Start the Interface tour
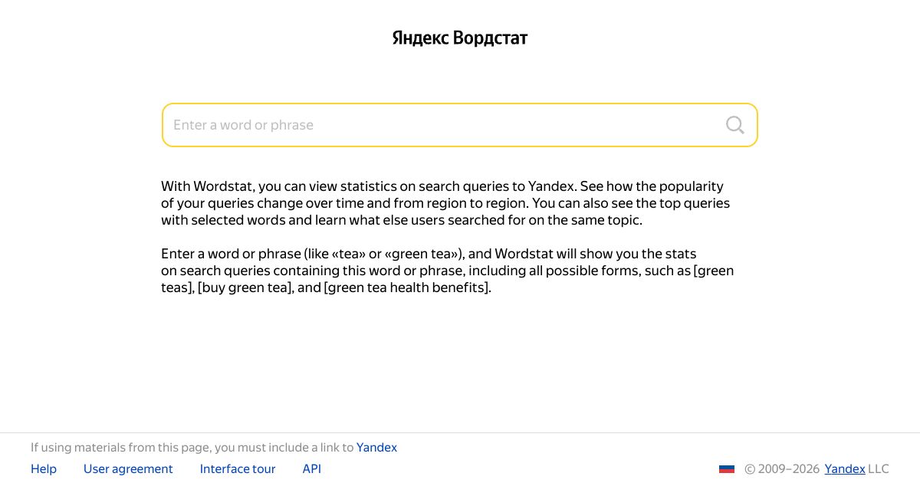The height and width of the screenshot is (483, 920). coord(238,469)
